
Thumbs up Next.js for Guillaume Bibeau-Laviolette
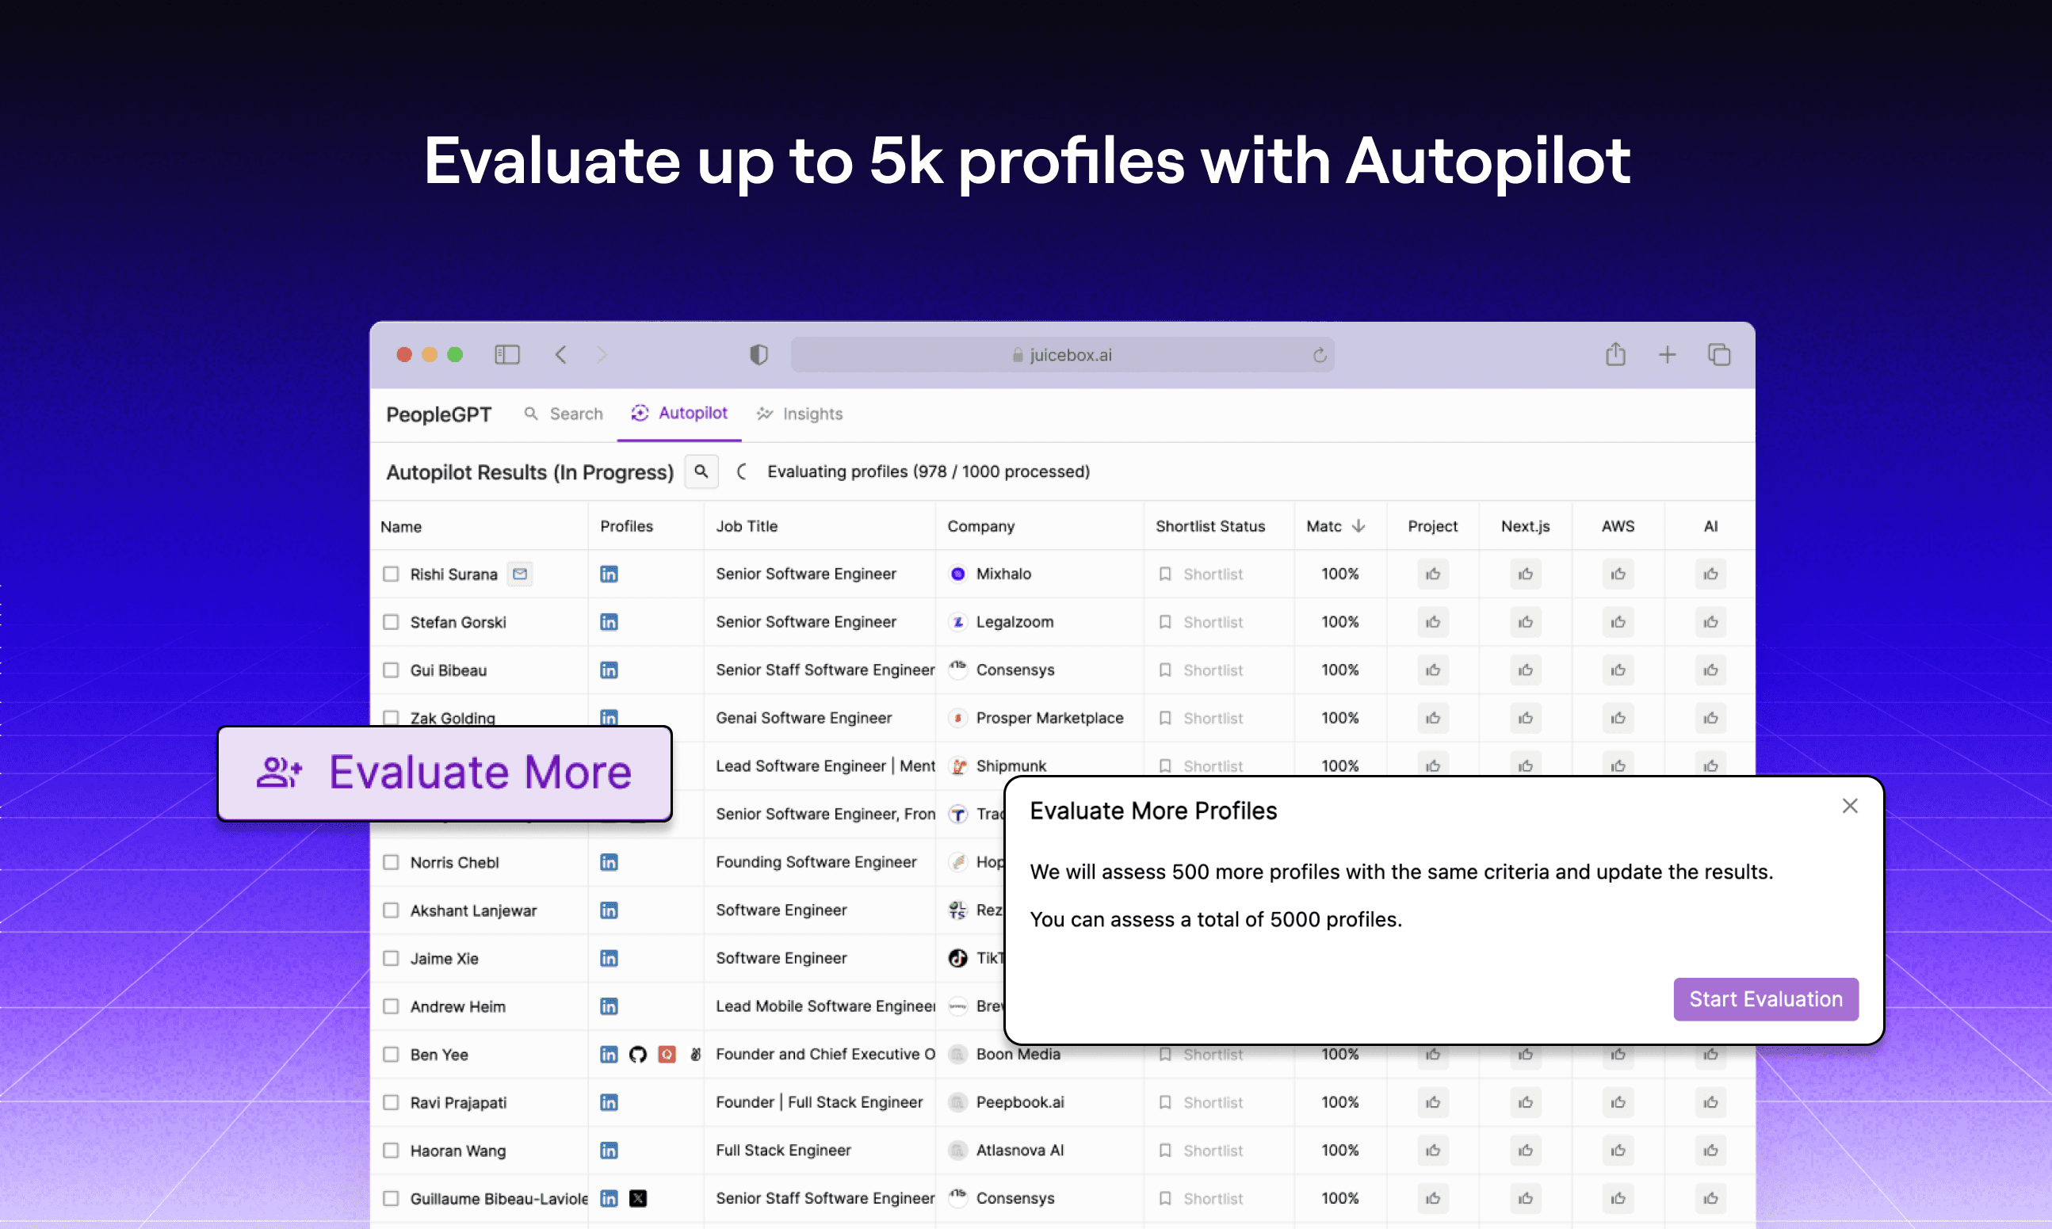[x=1526, y=1198]
